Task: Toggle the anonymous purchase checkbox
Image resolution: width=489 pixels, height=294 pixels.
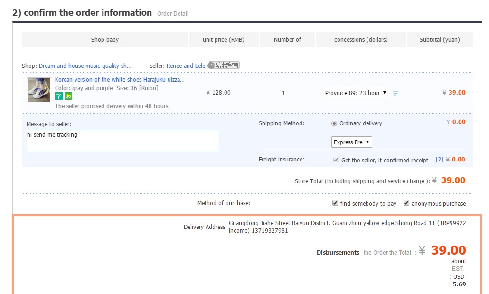Action: click(x=406, y=203)
